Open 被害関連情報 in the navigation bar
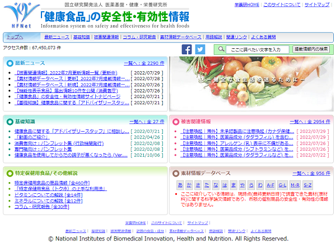Viewport: 336px width, 242px height. point(106,37)
